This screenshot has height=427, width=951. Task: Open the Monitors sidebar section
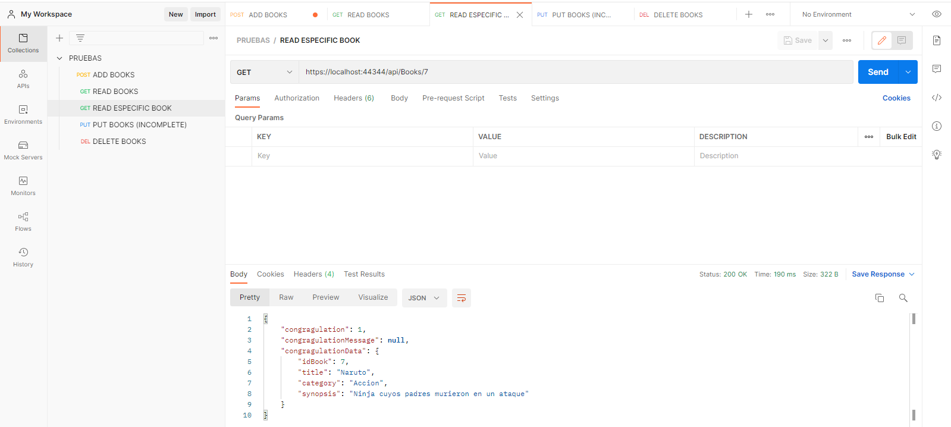coord(23,186)
